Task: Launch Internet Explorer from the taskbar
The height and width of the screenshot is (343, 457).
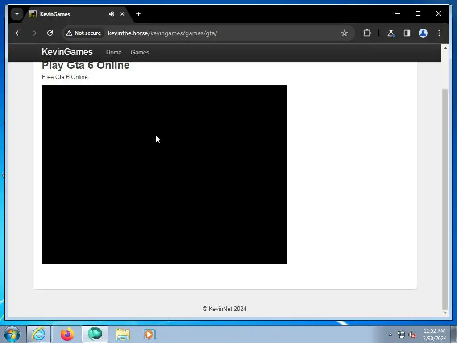Action: (x=39, y=334)
